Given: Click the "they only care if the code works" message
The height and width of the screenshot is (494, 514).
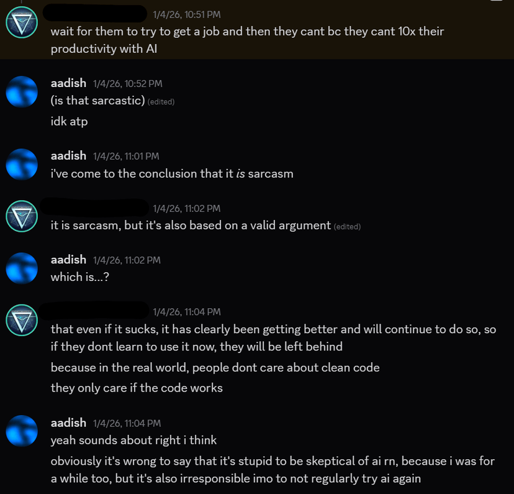Looking at the screenshot, I should tap(137, 388).
